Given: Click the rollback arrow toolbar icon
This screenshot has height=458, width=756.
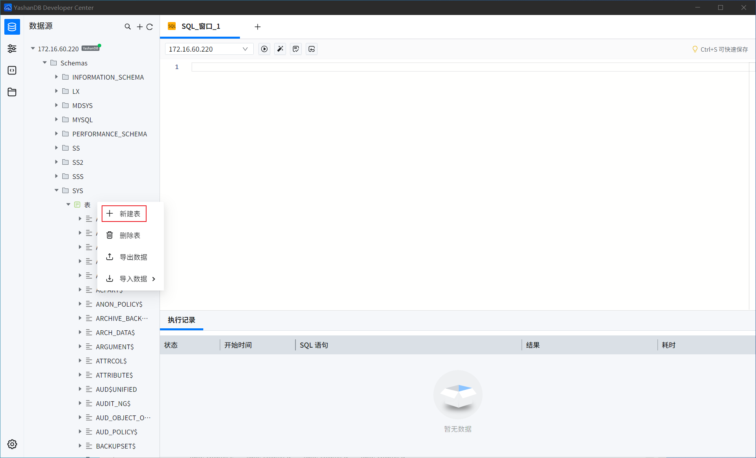Looking at the screenshot, I should [311, 49].
